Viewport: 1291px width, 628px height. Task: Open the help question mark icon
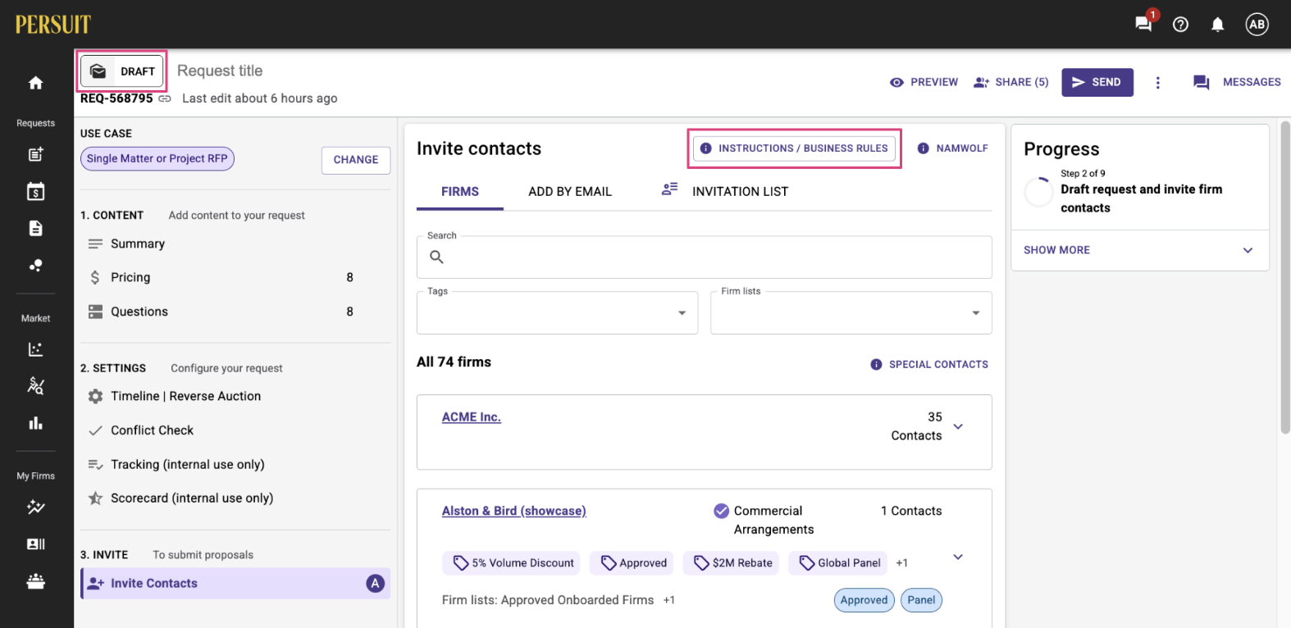coord(1180,25)
